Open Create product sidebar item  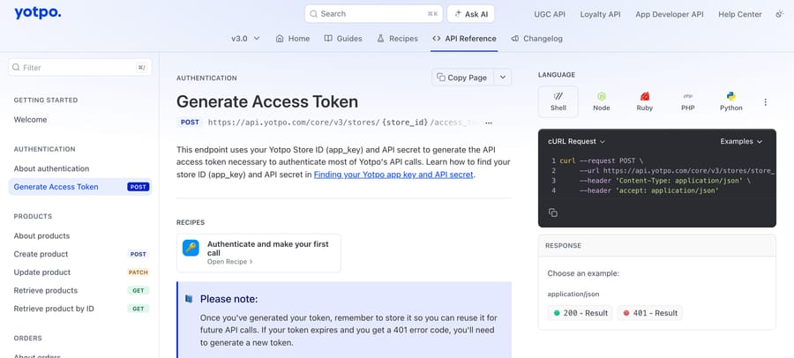click(x=80, y=254)
